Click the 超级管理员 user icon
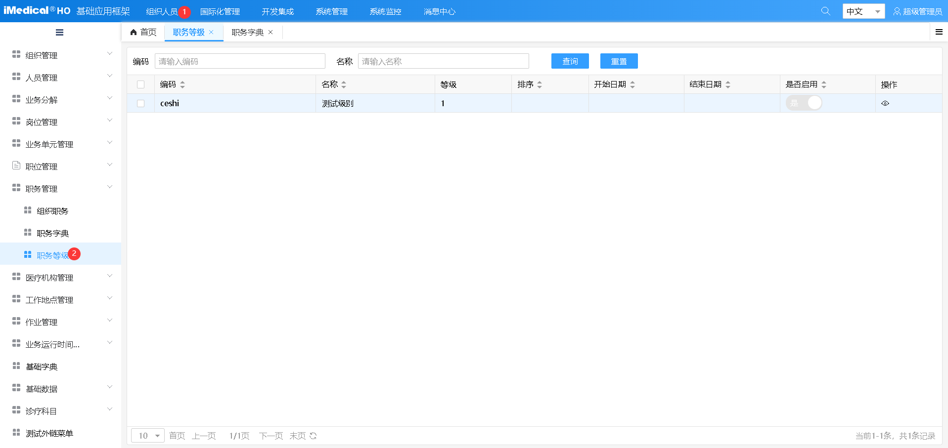948x448 pixels. pyautogui.click(x=897, y=11)
